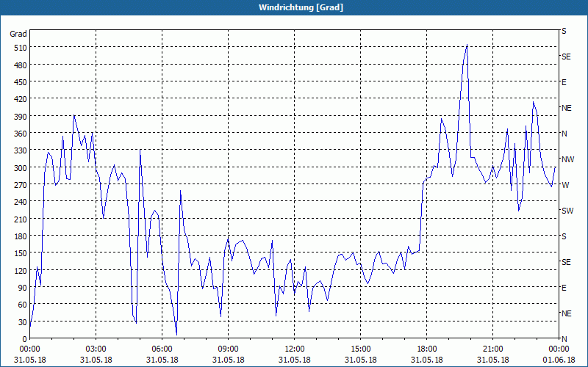The width and height of the screenshot is (588, 367).
Task: Select the 31.05.18 date under 18:00
Action: point(427,360)
